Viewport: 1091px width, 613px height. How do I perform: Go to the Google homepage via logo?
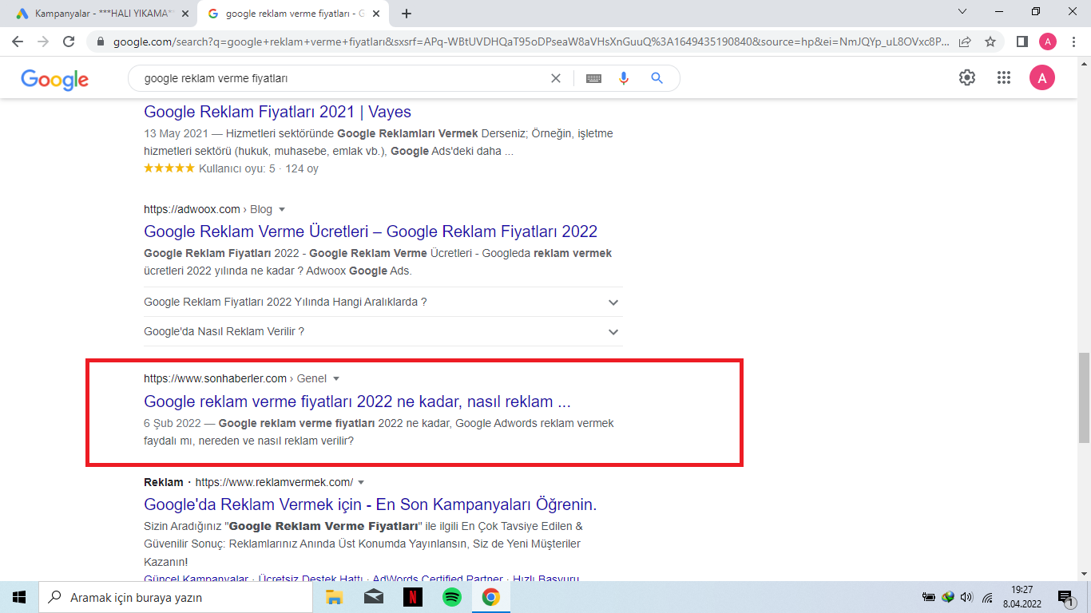click(x=55, y=79)
